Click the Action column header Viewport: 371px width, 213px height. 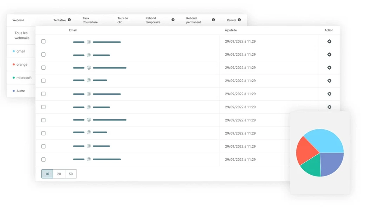tap(329, 30)
